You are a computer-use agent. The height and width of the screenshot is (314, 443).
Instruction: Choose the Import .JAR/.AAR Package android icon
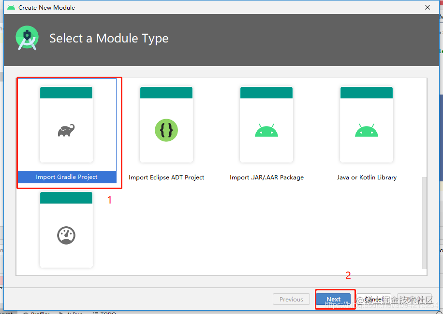tap(266, 130)
